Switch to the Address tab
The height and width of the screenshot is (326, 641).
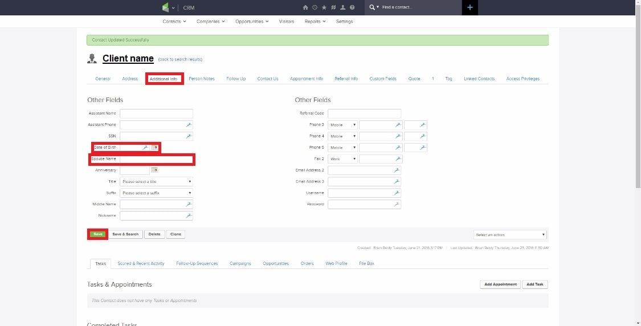pos(130,79)
